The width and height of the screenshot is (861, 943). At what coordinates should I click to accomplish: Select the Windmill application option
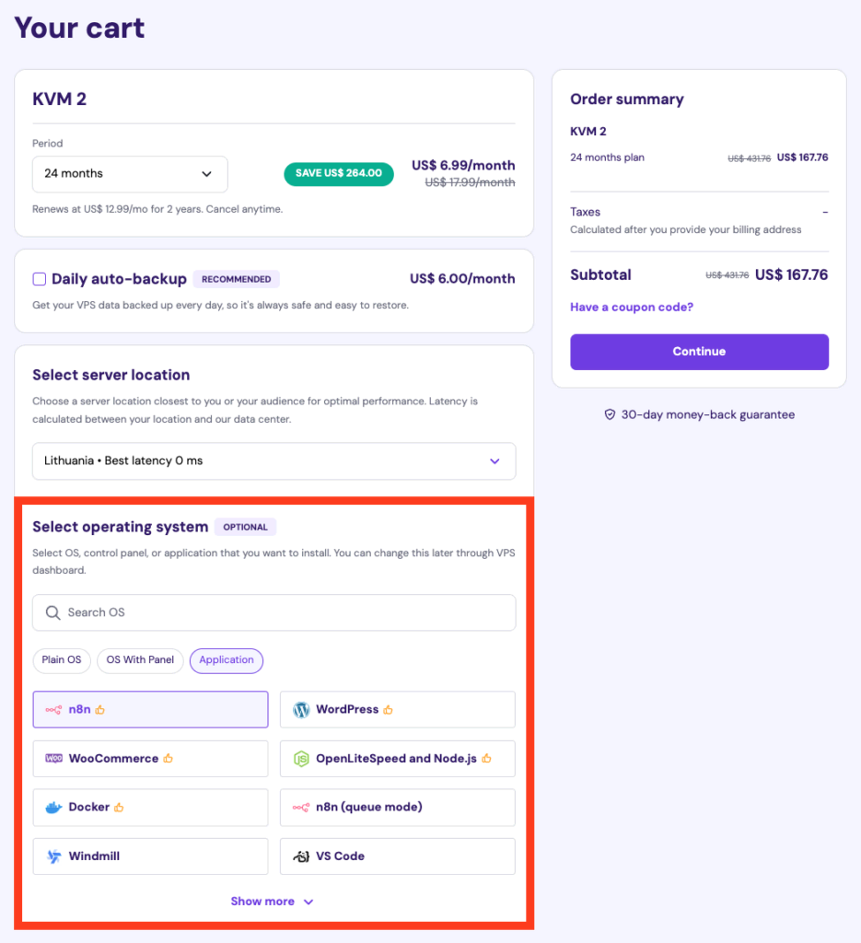point(150,856)
